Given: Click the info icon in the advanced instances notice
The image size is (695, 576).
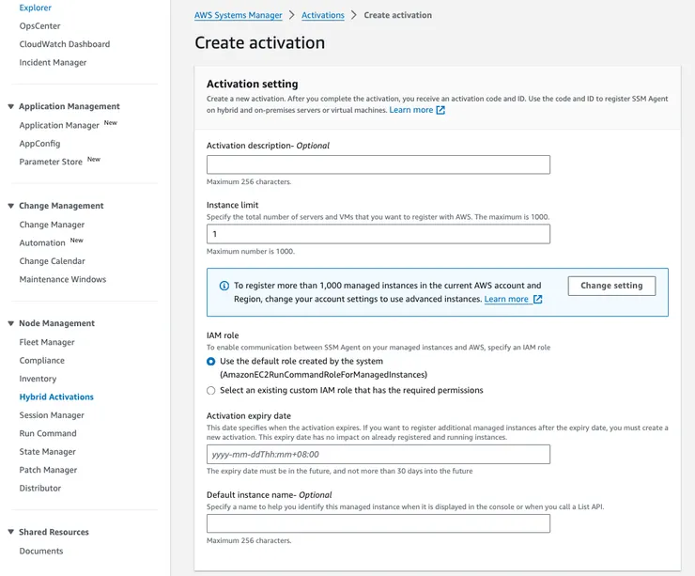Looking at the screenshot, I should pyautogui.click(x=224, y=286).
